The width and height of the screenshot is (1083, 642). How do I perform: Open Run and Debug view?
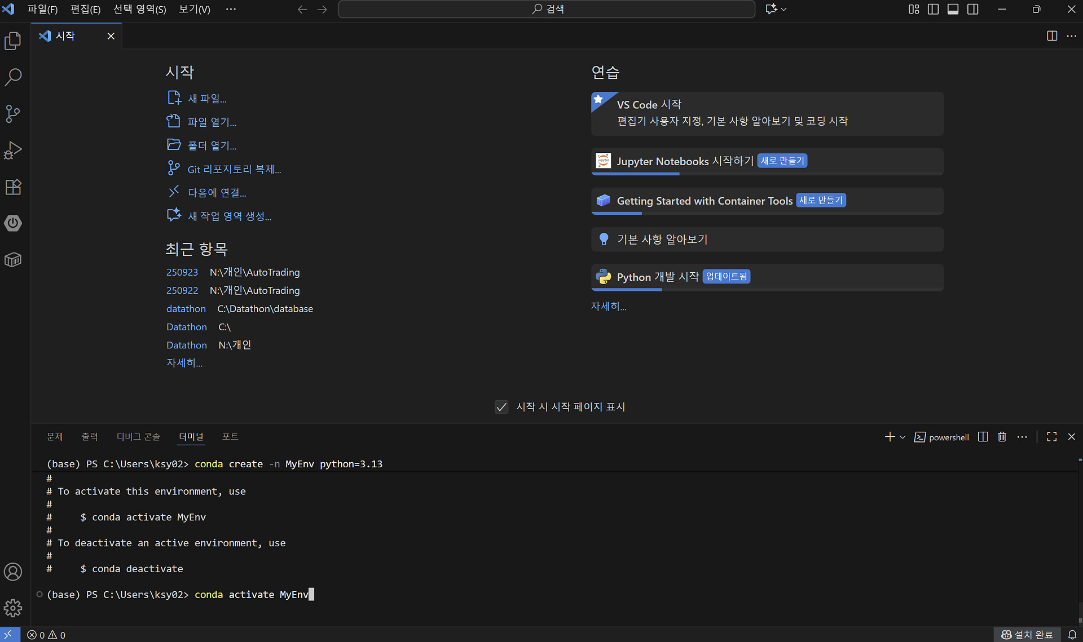tap(13, 150)
